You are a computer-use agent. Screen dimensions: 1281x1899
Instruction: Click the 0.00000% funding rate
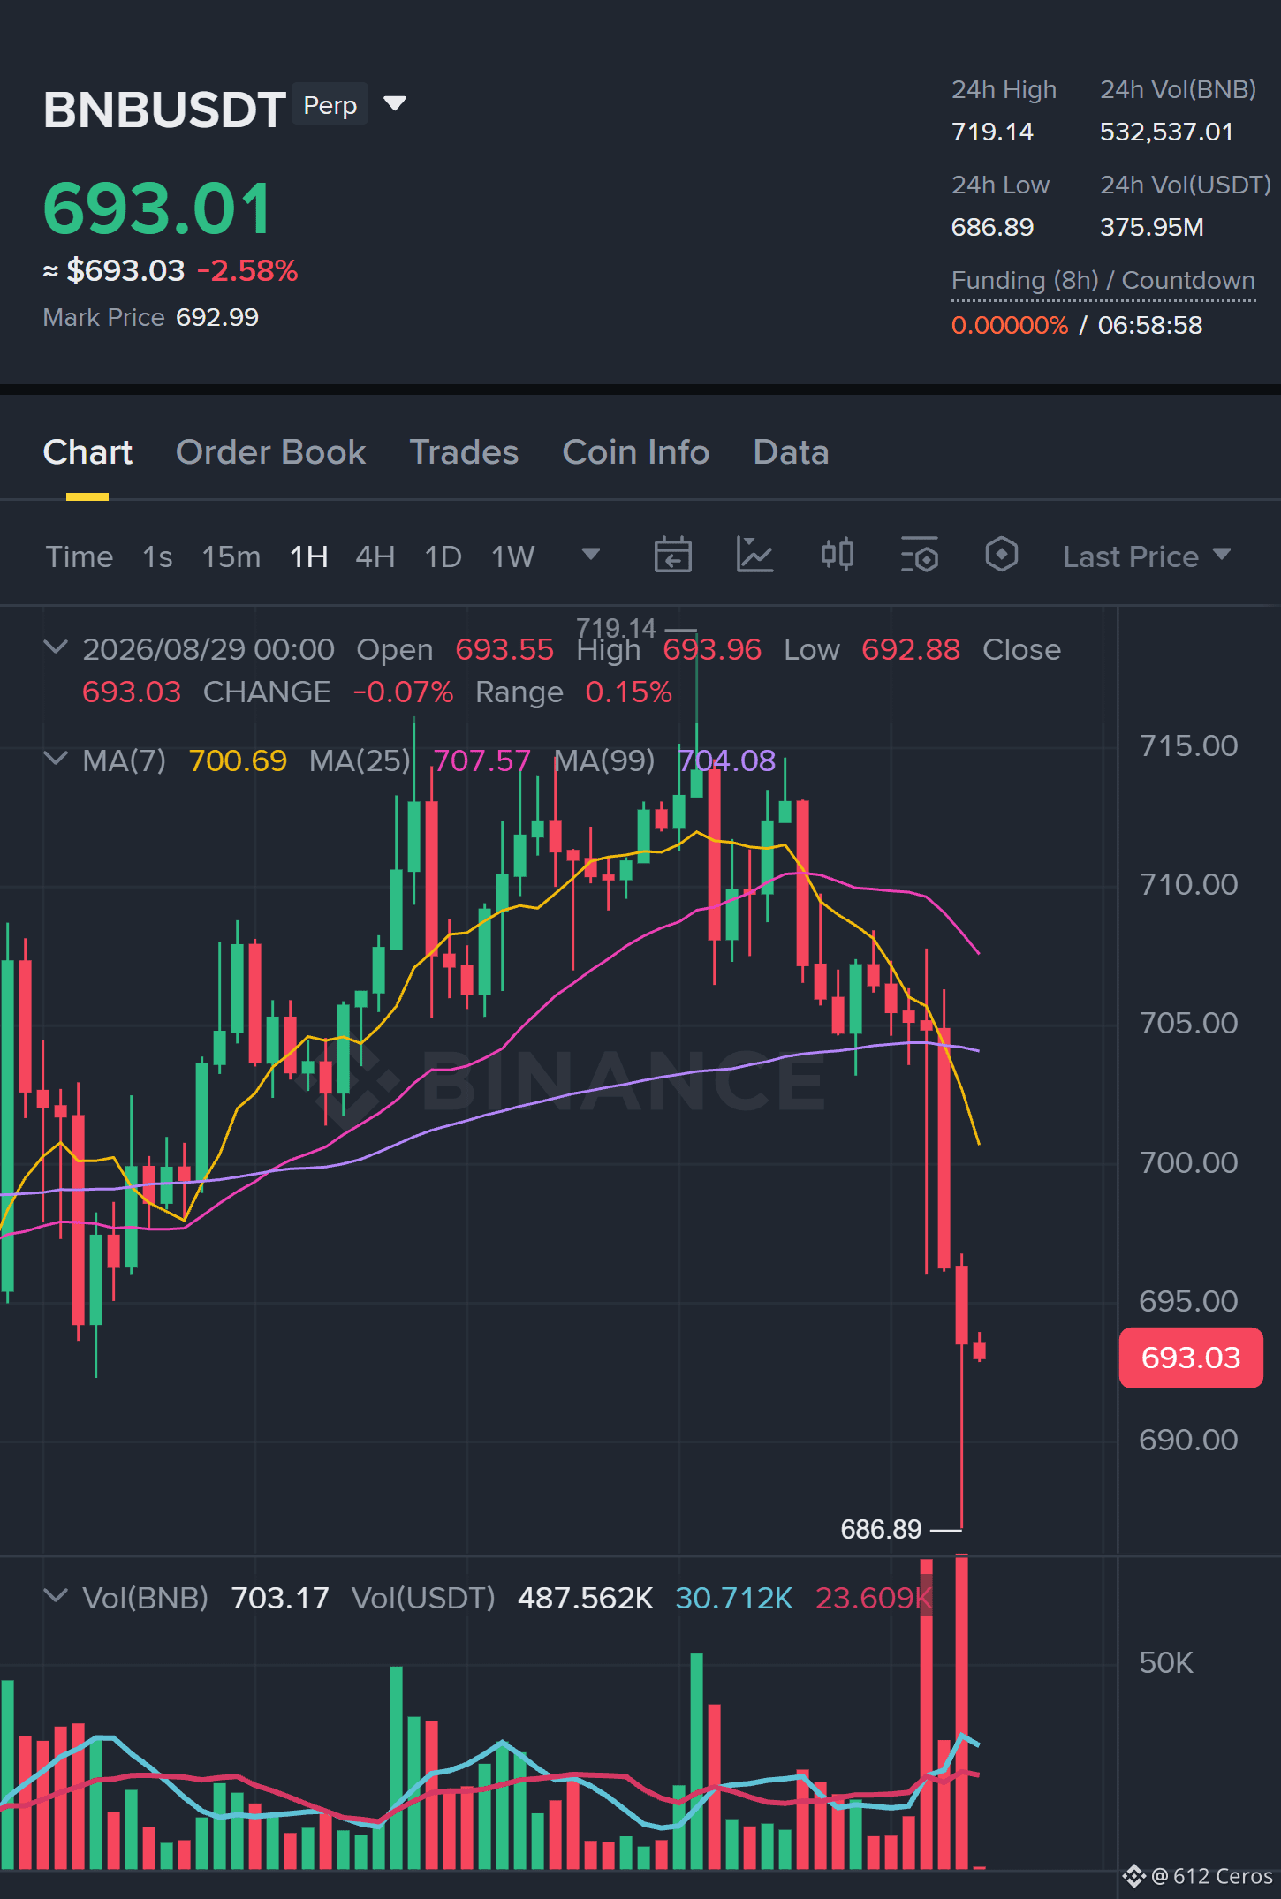1010,325
